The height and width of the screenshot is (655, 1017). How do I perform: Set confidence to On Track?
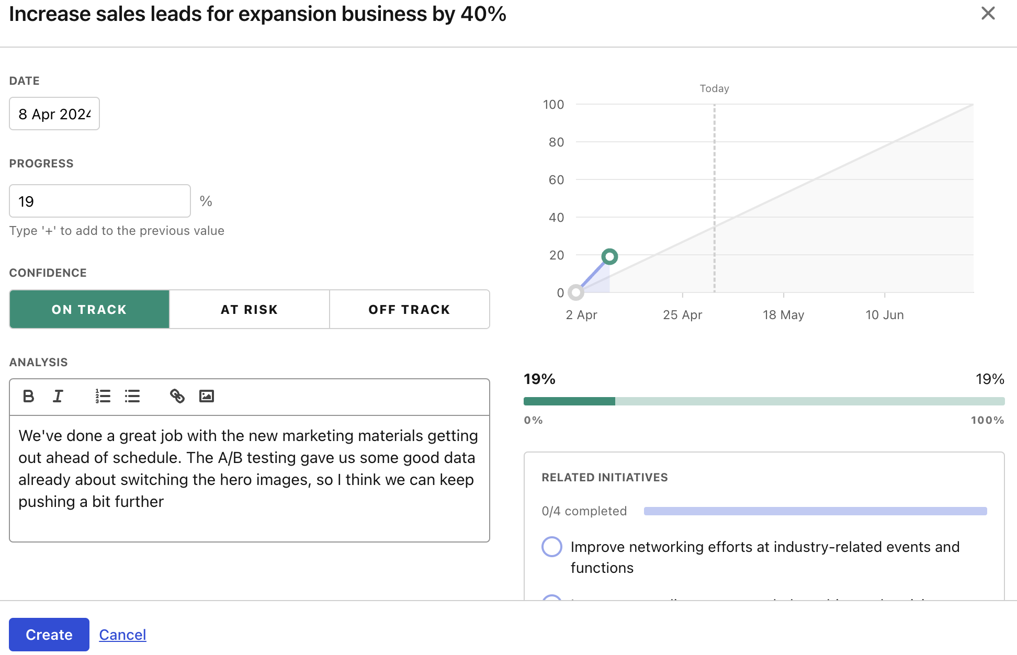pyautogui.click(x=89, y=309)
